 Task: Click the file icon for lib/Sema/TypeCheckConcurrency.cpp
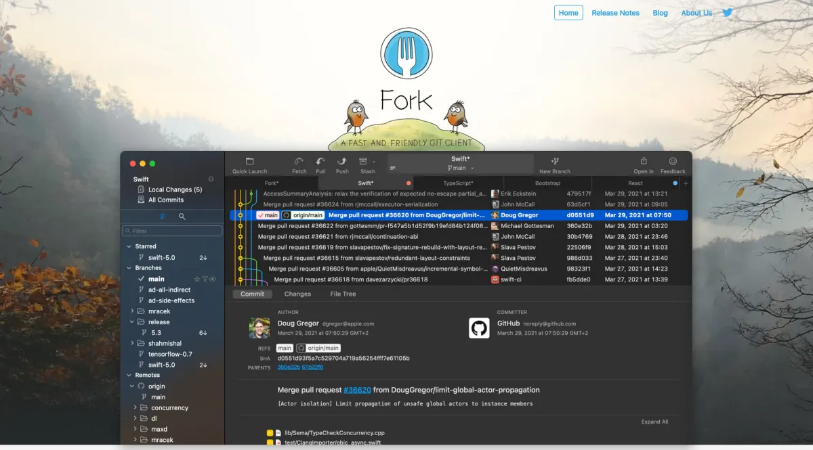pyautogui.click(x=278, y=432)
